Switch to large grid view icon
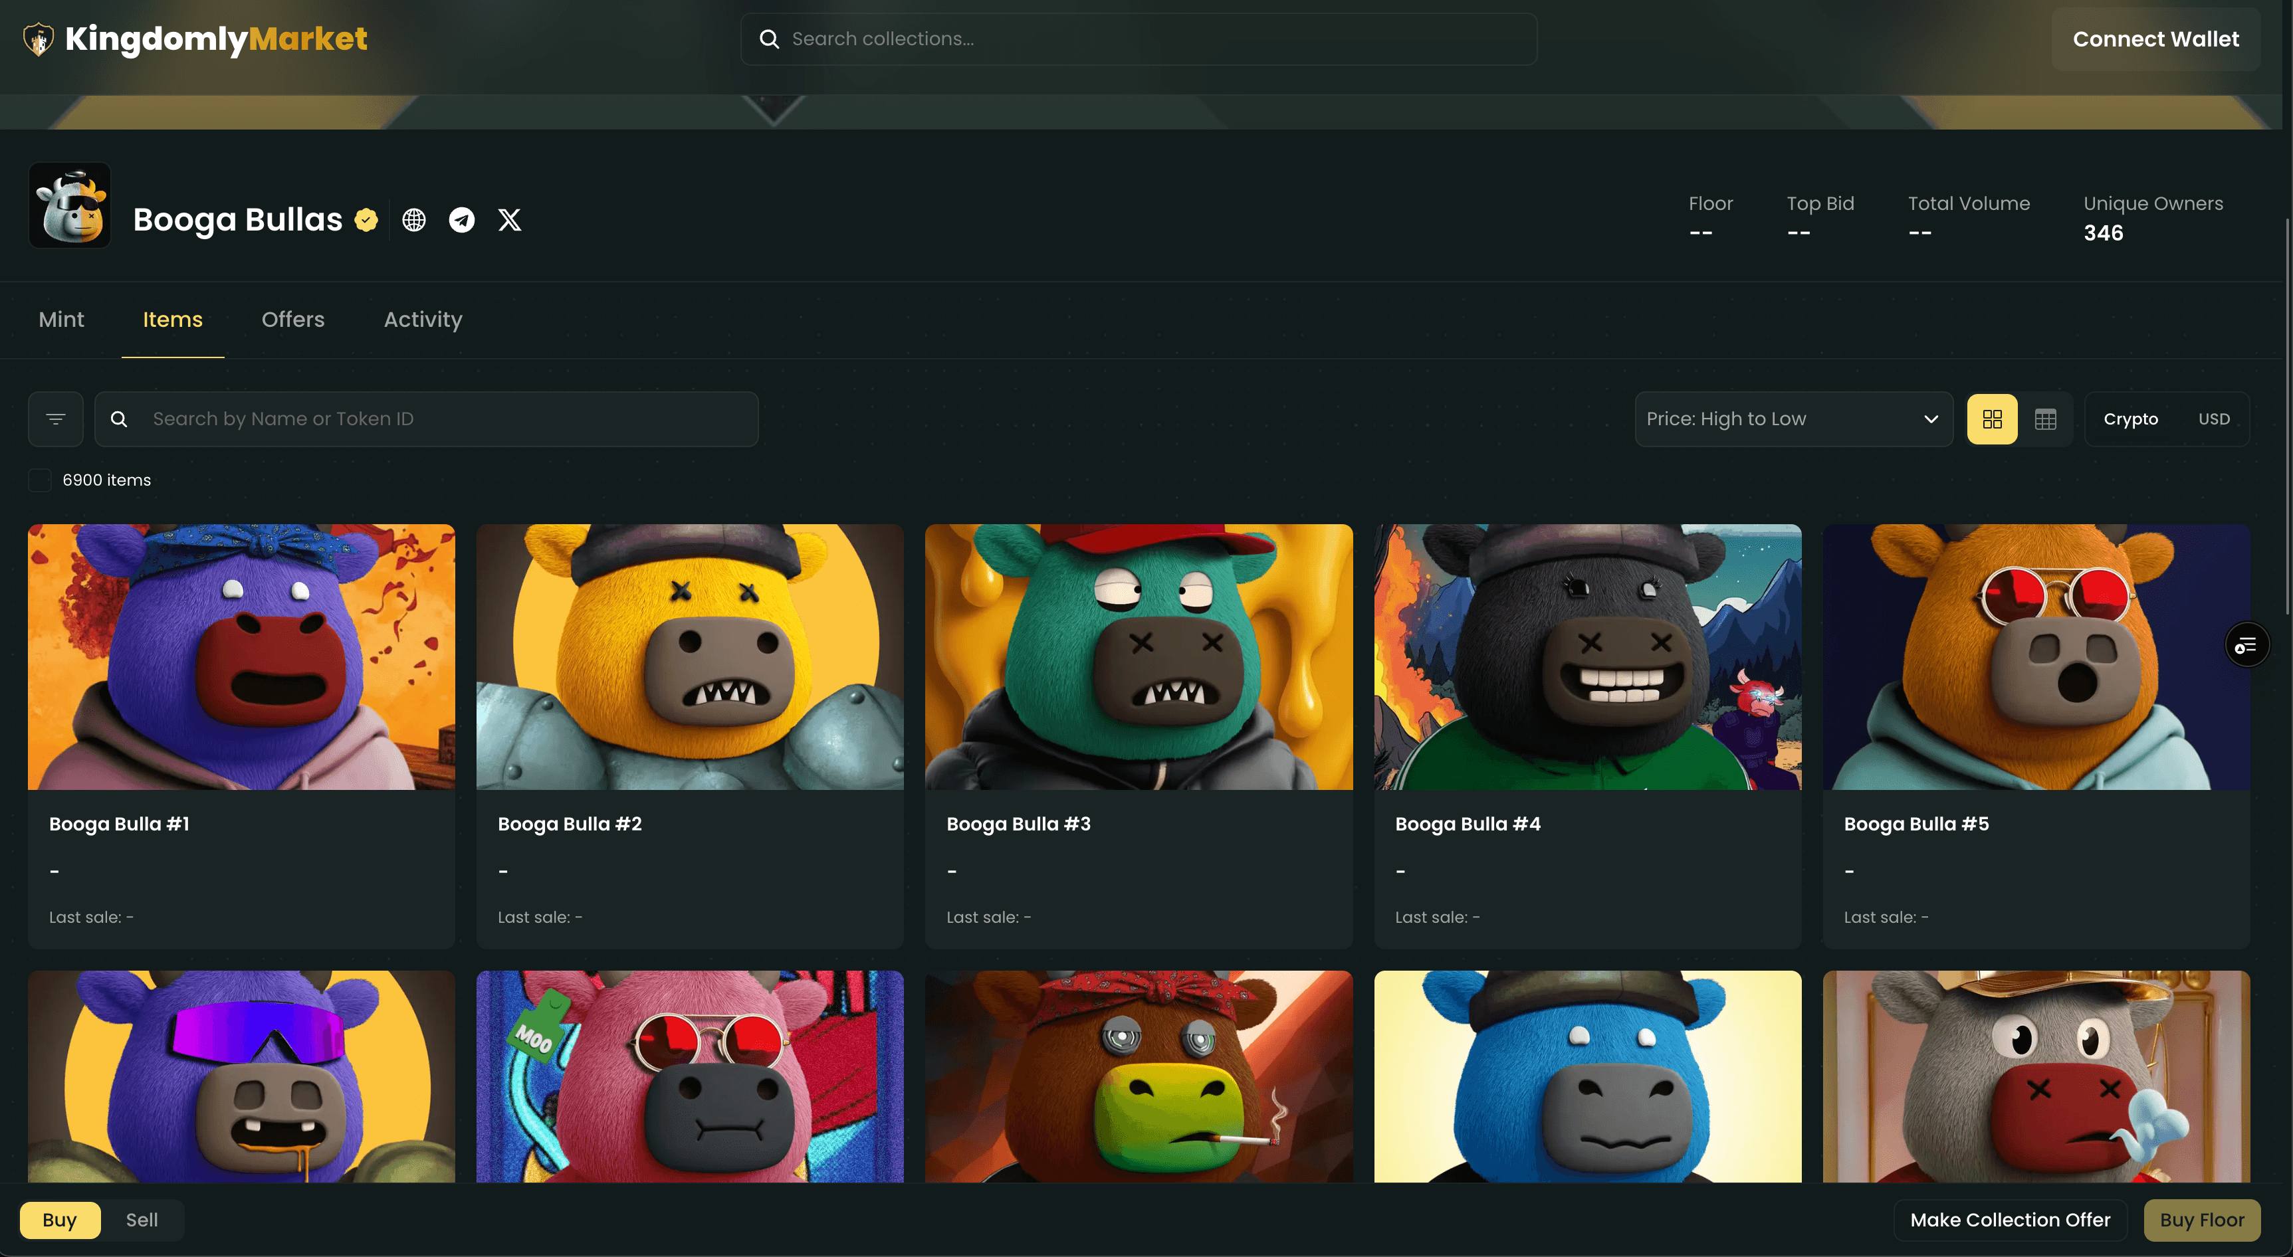This screenshot has width=2293, height=1257. pyautogui.click(x=1992, y=418)
